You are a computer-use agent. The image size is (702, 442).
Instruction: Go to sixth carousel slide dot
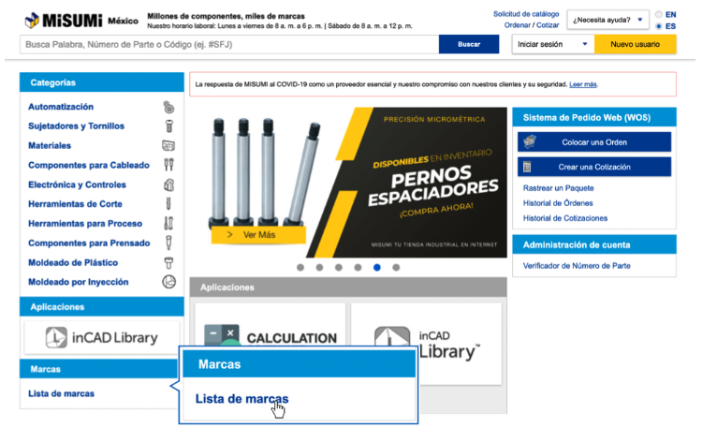(x=396, y=267)
